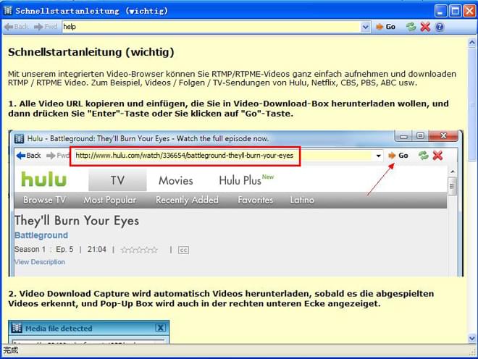This screenshot has width=478, height=359.
Task: Click the X on the 'Media file detected' popup image
Action: click(161, 328)
